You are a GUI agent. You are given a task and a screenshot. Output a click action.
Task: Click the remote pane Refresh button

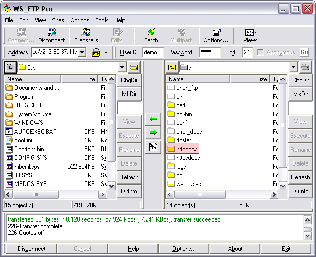(300, 177)
